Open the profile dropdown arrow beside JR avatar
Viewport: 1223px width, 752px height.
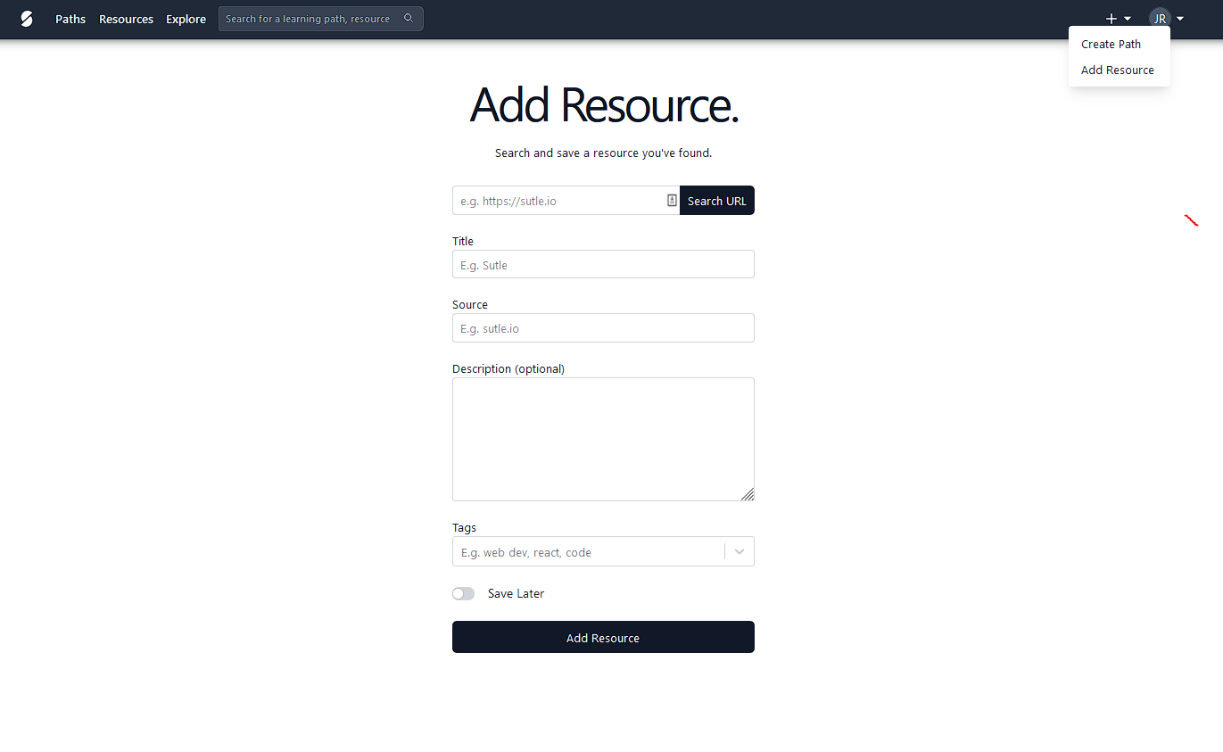pyautogui.click(x=1179, y=18)
